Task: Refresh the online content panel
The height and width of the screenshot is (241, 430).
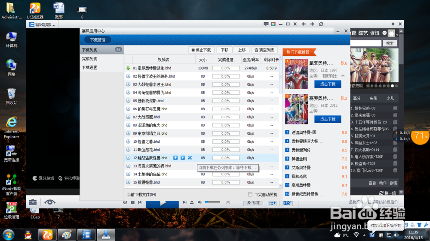Action: [321, 24]
